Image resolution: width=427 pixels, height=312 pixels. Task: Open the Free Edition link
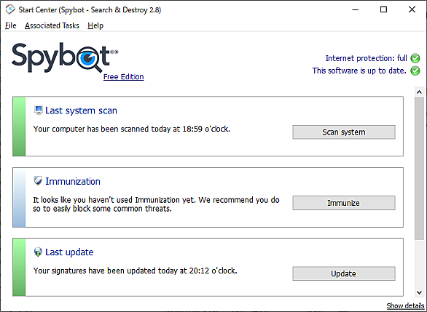tap(124, 77)
